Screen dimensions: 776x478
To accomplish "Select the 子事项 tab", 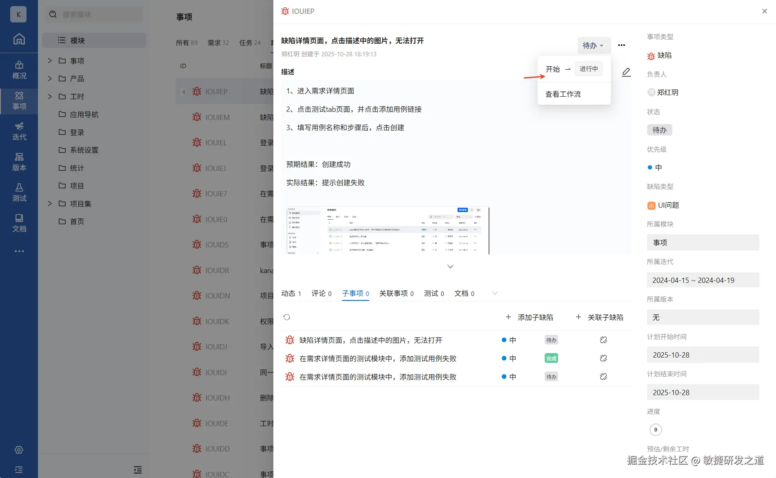I will [x=356, y=293].
